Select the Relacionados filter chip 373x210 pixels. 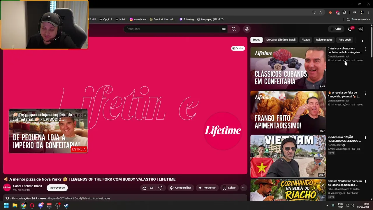point(324,40)
